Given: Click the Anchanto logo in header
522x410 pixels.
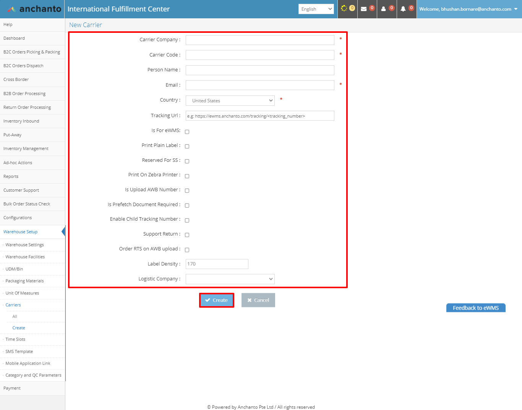Looking at the screenshot, I should tap(34, 9).
